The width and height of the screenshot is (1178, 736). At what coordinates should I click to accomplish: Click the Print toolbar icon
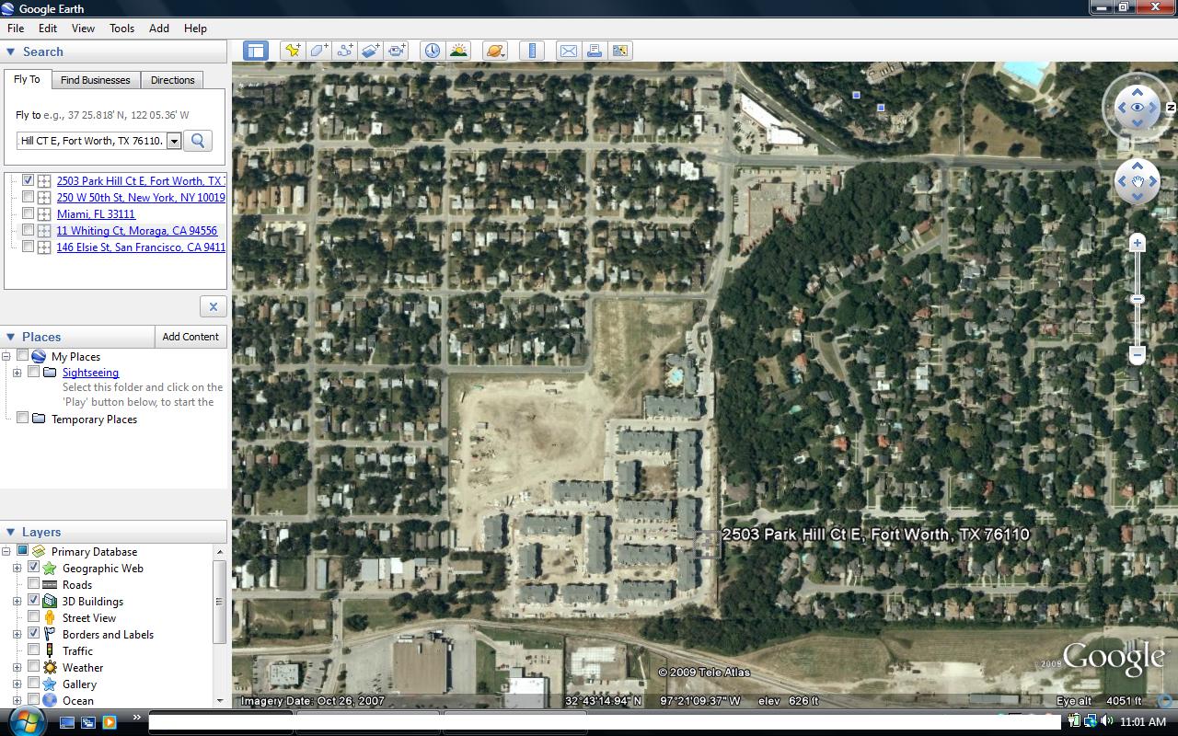click(595, 51)
